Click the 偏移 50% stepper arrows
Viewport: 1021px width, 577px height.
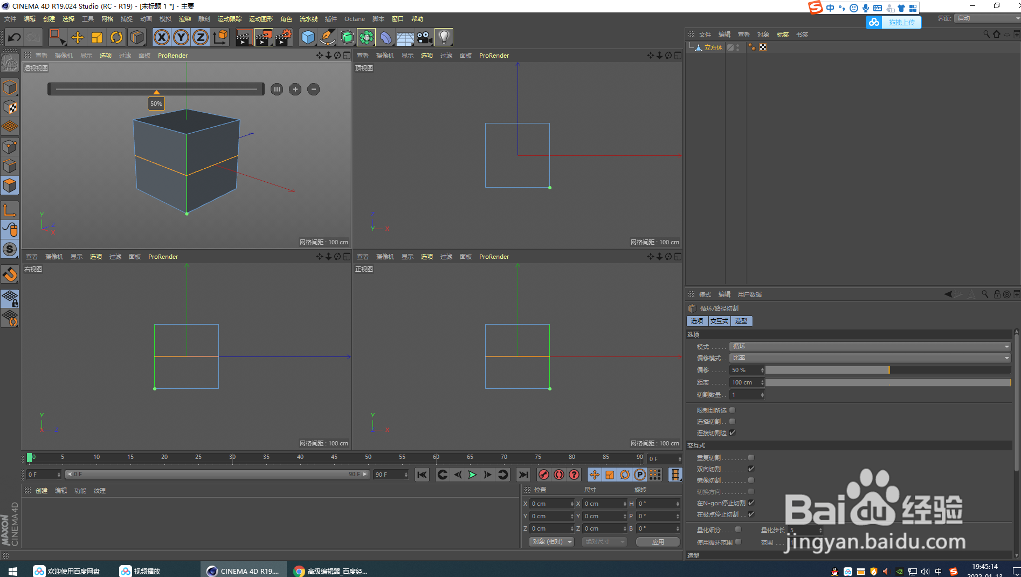coord(762,370)
